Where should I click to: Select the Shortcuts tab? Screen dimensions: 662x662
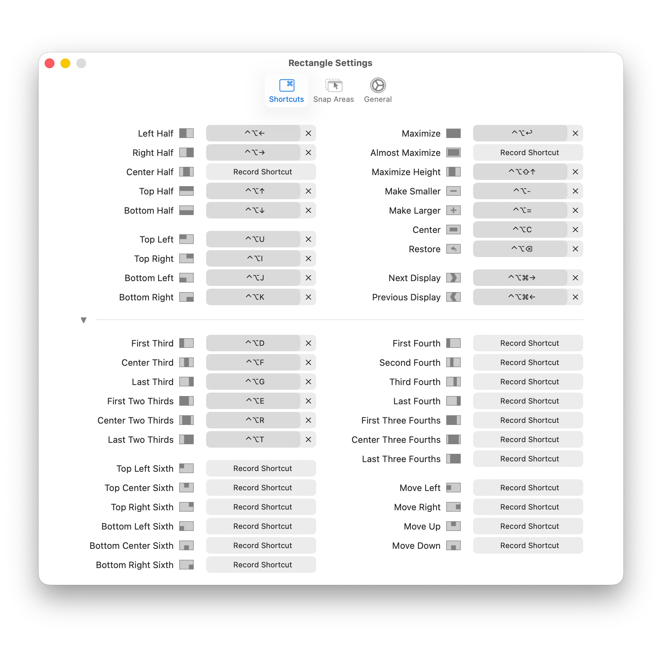(286, 90)
